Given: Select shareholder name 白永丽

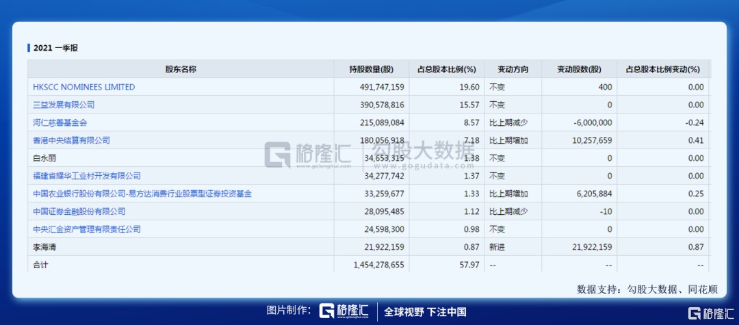Looking at the screenshot, I should tap(44, 158).
